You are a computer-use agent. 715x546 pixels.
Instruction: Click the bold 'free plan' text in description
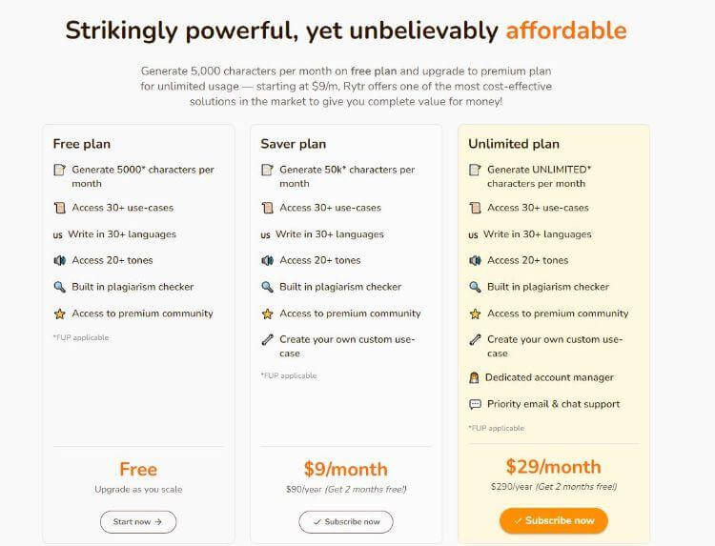(374, 71)
